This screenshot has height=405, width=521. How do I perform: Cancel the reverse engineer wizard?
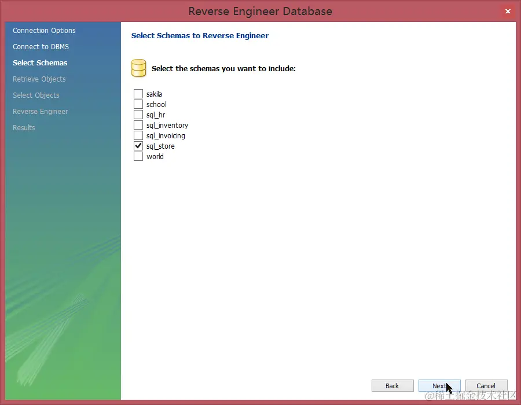(486, 386)
